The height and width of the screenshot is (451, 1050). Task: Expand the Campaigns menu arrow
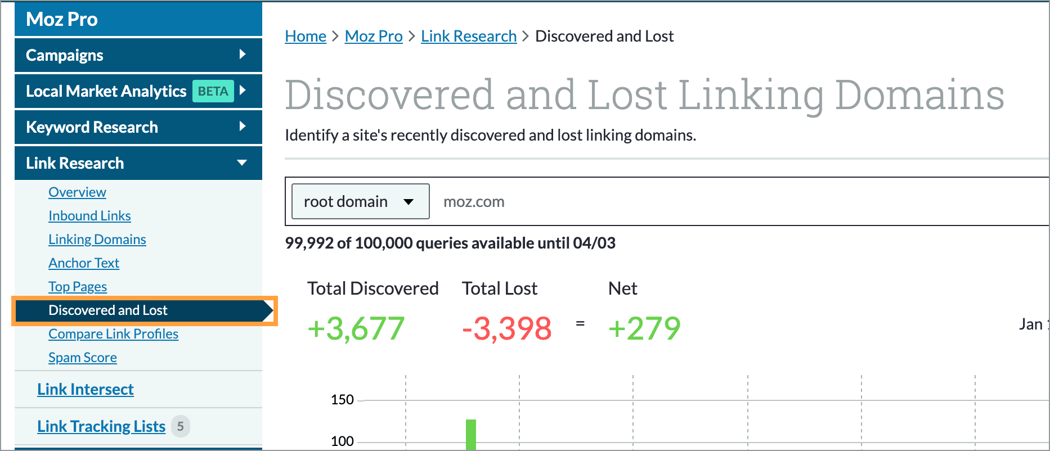[x=243, y=55]
